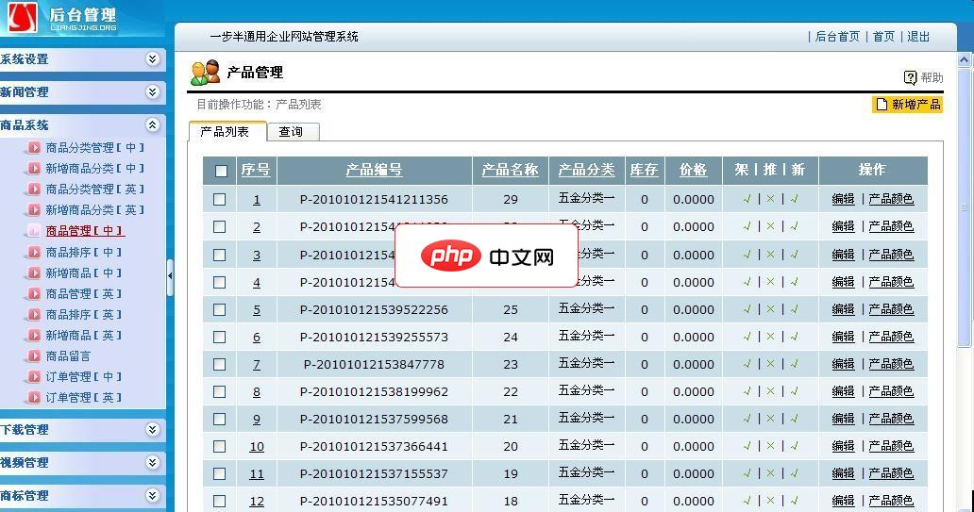Collapse the sidebar with splitter arrow
Image resolution: width=974 pixels, height=512 pixels.
[x=170, y=276]
